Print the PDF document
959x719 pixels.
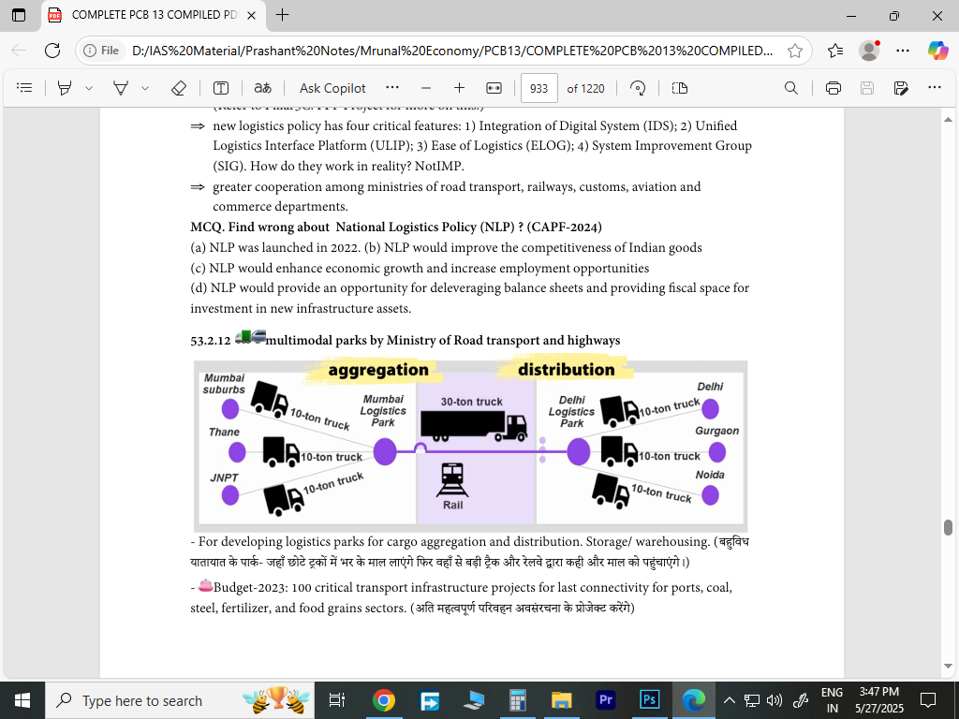click(x=834, y=88)
